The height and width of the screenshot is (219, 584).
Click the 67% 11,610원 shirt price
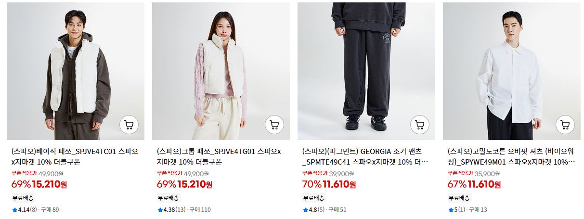(475, 184)
